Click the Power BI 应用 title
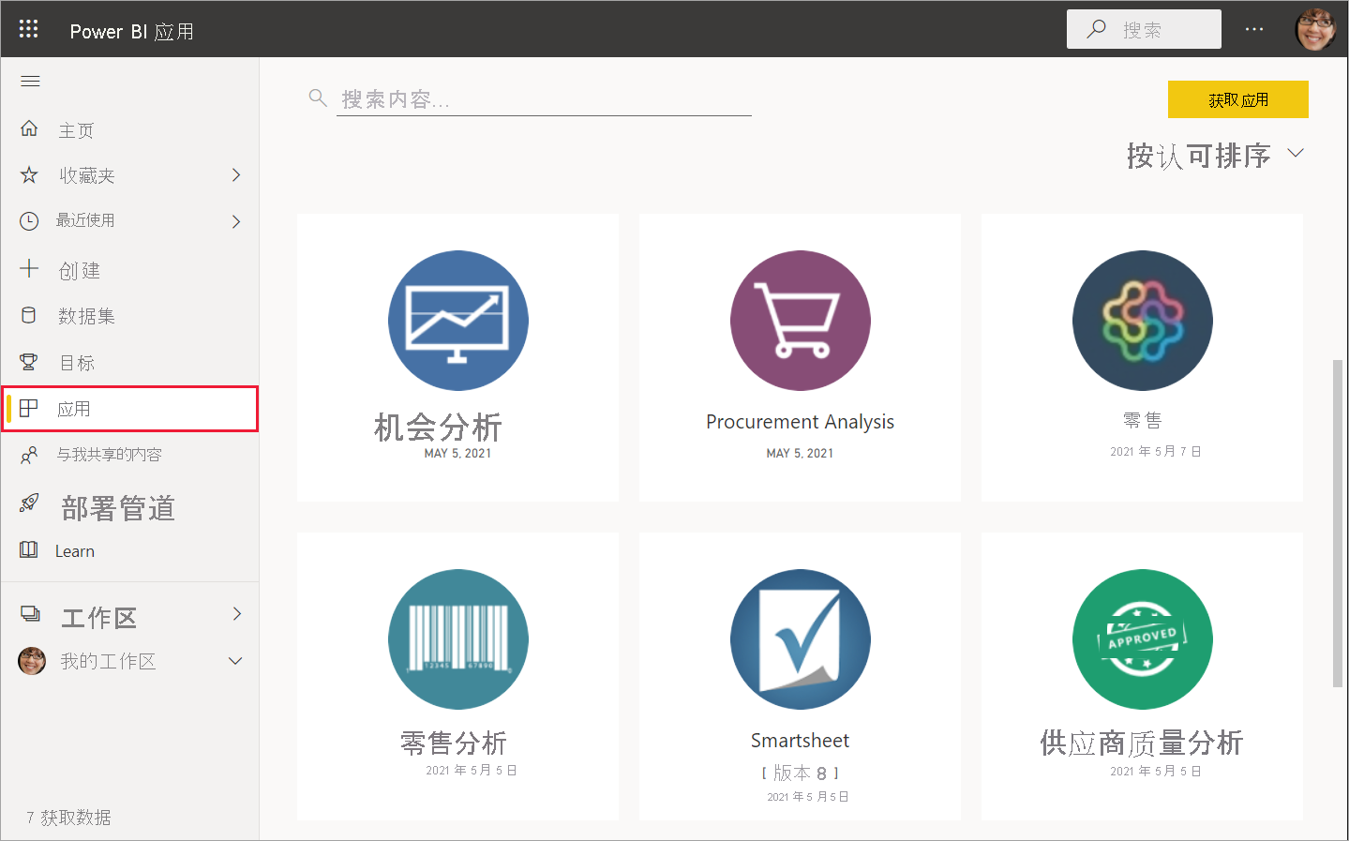 [x=132, y=31]
